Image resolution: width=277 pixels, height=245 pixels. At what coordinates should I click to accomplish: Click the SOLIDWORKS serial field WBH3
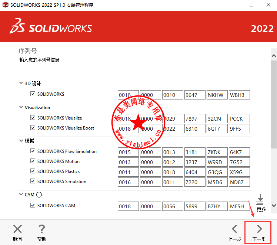(239, 95)
